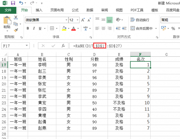Toggle italic formatting
Viewport: 180px width, 139px height.
[34, 28]
